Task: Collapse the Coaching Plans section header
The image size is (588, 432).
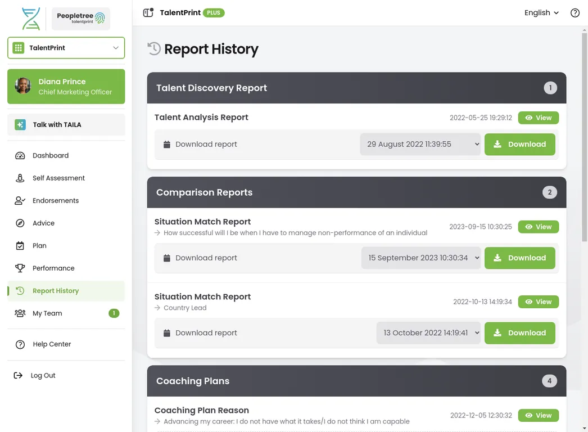Action: point(356,381)
